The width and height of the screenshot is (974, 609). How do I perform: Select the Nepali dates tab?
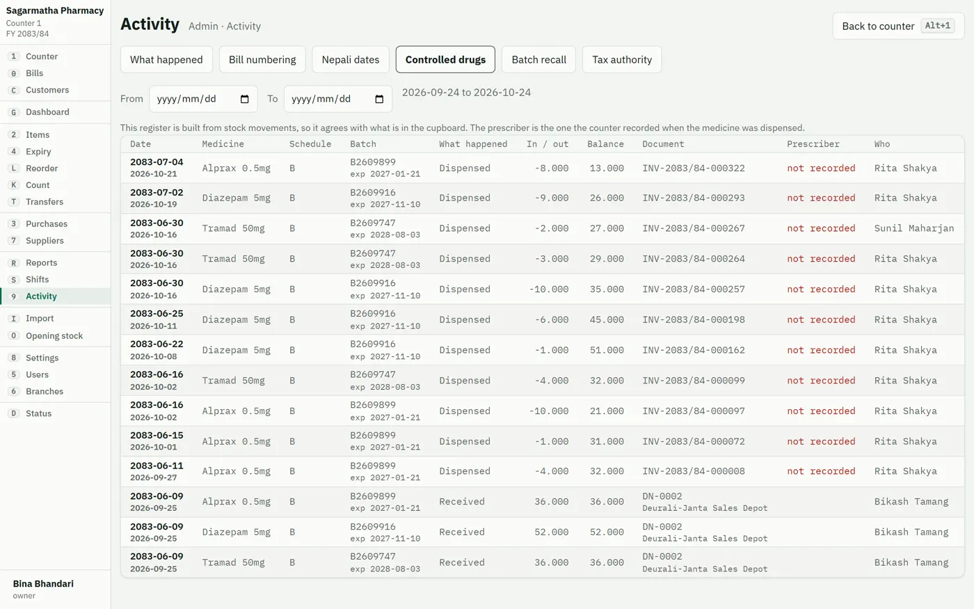351,59
